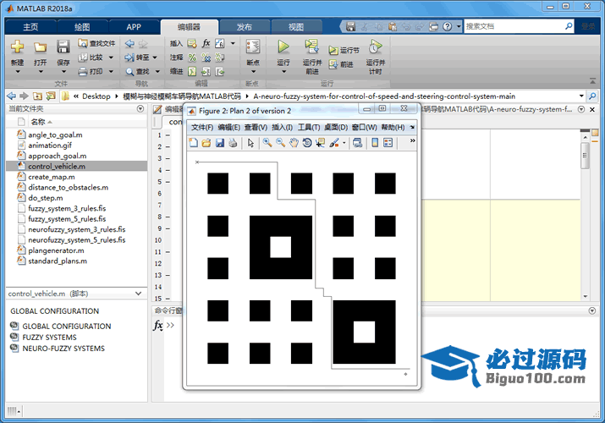605x423 pixels.
Task: Go back with the navigate-back arrow in ribbon
Action: [129, 44]
